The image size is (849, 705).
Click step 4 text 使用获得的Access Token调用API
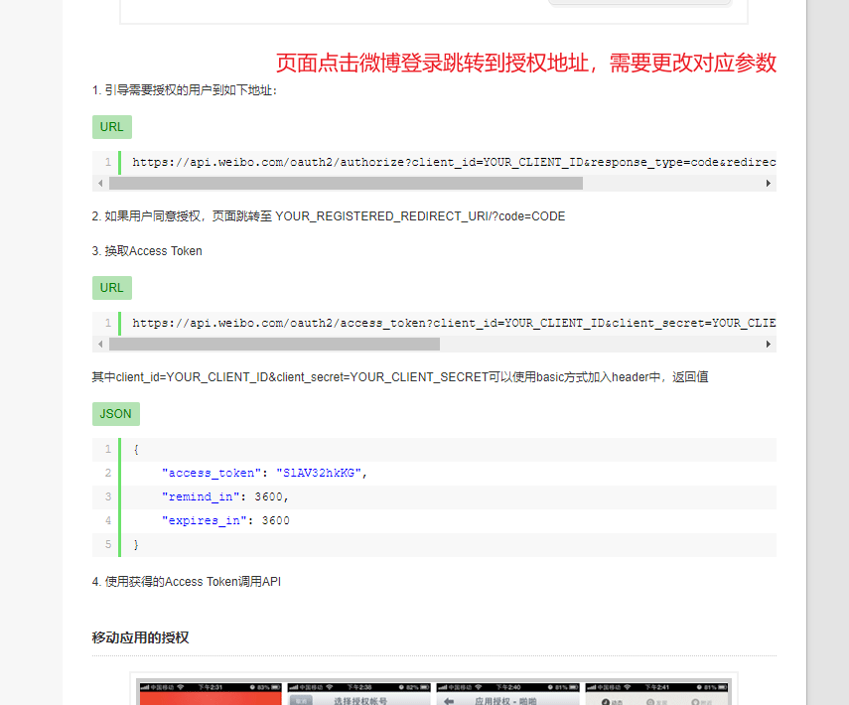(187, 582)
